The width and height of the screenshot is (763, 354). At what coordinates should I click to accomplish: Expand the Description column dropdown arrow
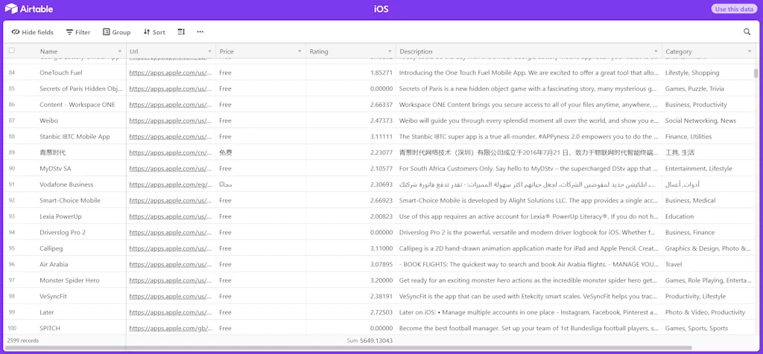point(656,51)
